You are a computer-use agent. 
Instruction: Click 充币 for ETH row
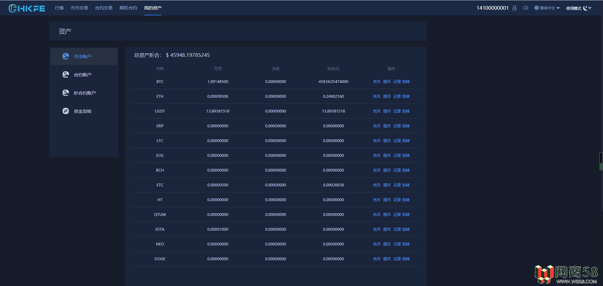tap(377, 96)
